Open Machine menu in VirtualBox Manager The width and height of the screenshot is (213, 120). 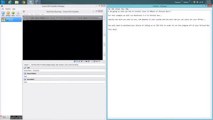(8, 9)
